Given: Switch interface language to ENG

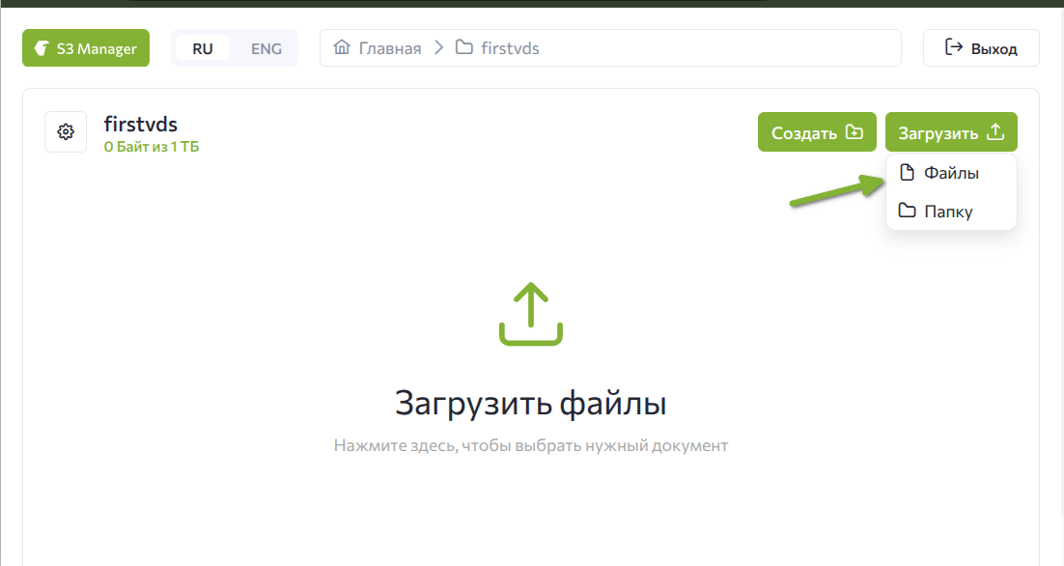Looking at the screenshot, I should point(266,48).
